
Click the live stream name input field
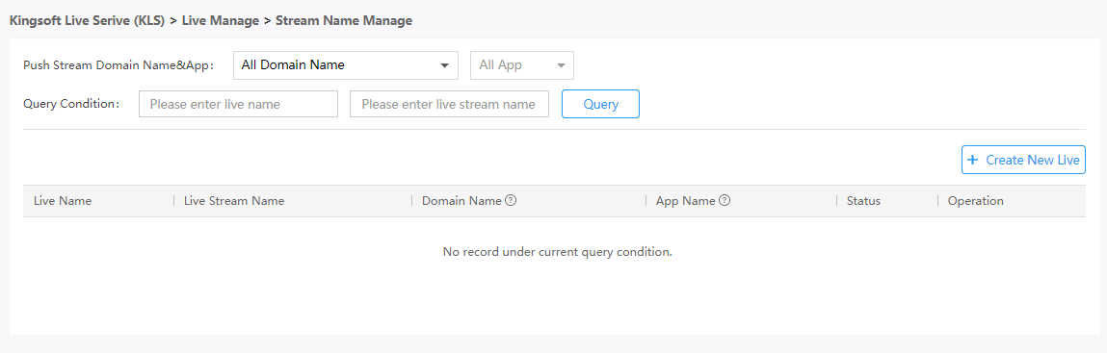tap(449, 104)
